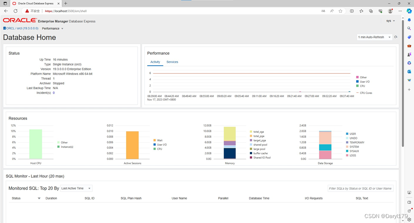This screenshot has width=414, height=223.
Task: Open the sidebar search icon
Action: pyautogui.click(x=409, y=28)
